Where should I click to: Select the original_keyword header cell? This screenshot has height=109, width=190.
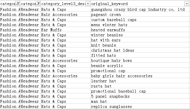coord(140,4)
